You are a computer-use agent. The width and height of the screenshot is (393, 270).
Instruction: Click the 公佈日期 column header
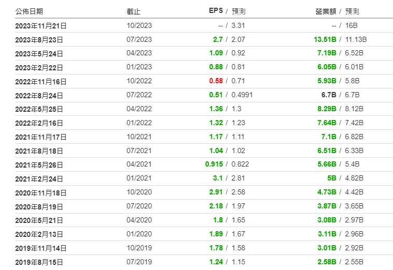(30, 11)
